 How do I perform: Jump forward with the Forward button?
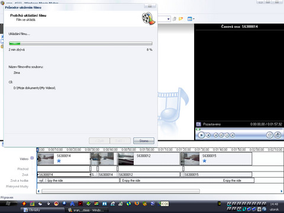coord(233,135)
